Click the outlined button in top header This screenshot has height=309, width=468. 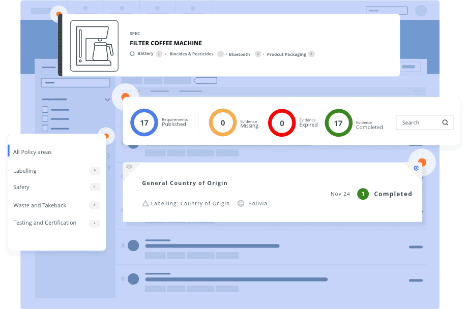click(x=387, y=11)
